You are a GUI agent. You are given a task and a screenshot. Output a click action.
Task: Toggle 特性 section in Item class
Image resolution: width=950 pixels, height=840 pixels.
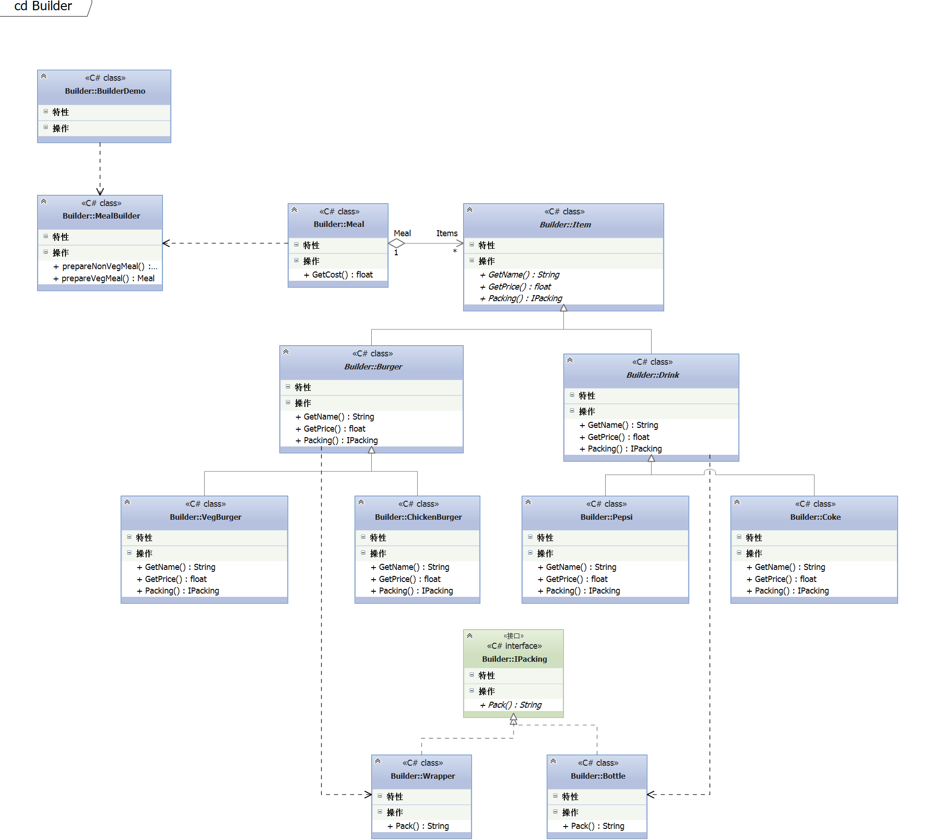point(472,245)
